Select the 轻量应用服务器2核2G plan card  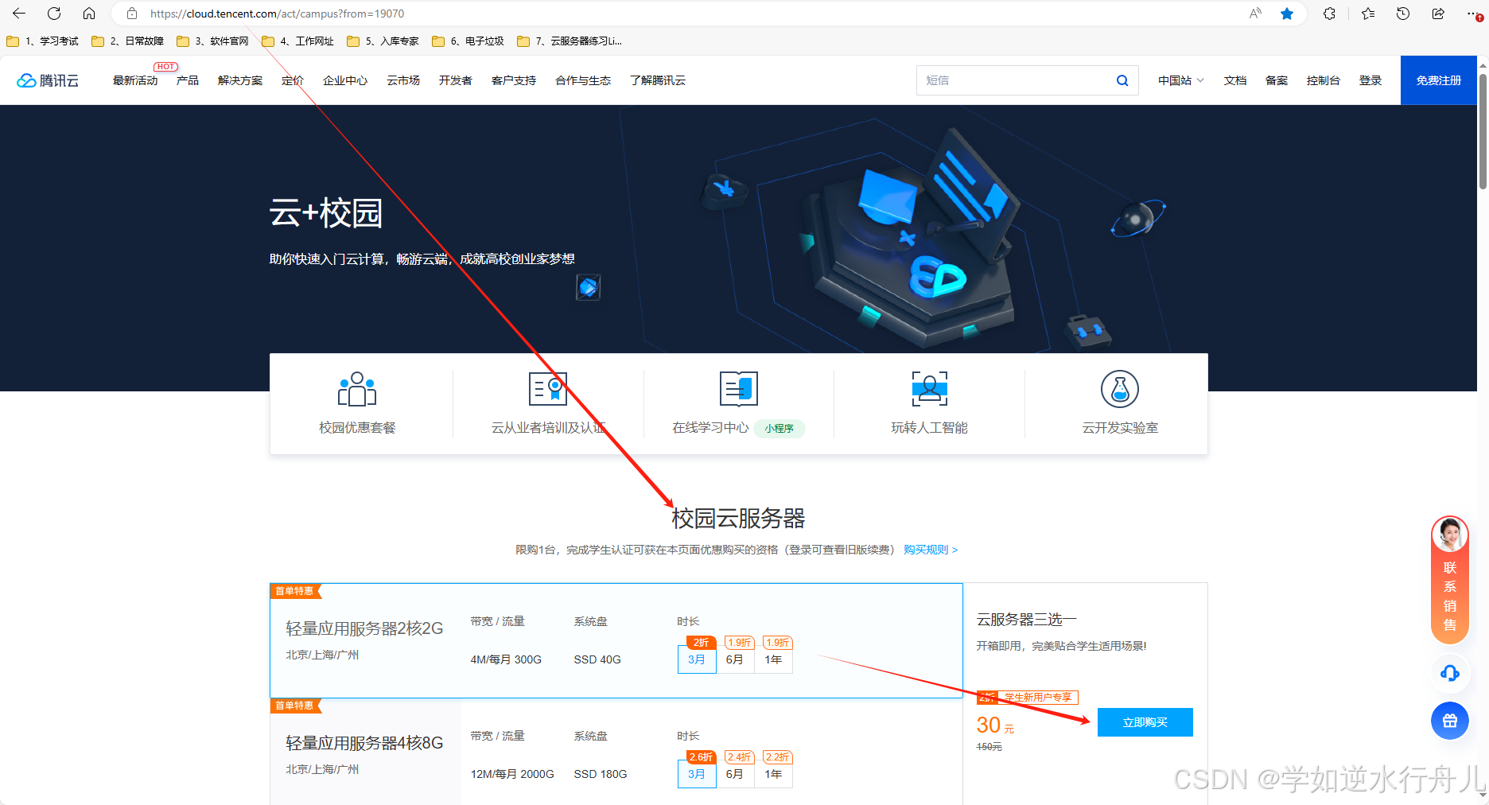[616, 640]
